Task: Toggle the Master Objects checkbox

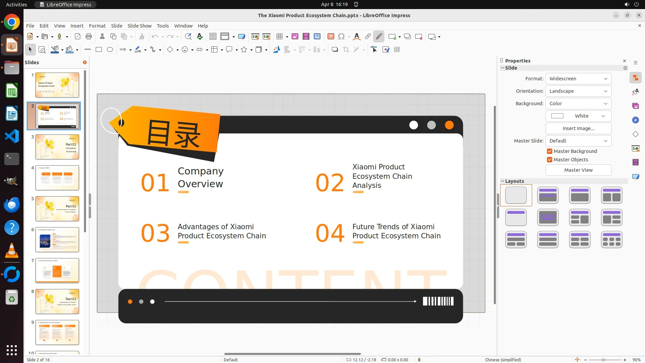Action: [x=550, y=160]
